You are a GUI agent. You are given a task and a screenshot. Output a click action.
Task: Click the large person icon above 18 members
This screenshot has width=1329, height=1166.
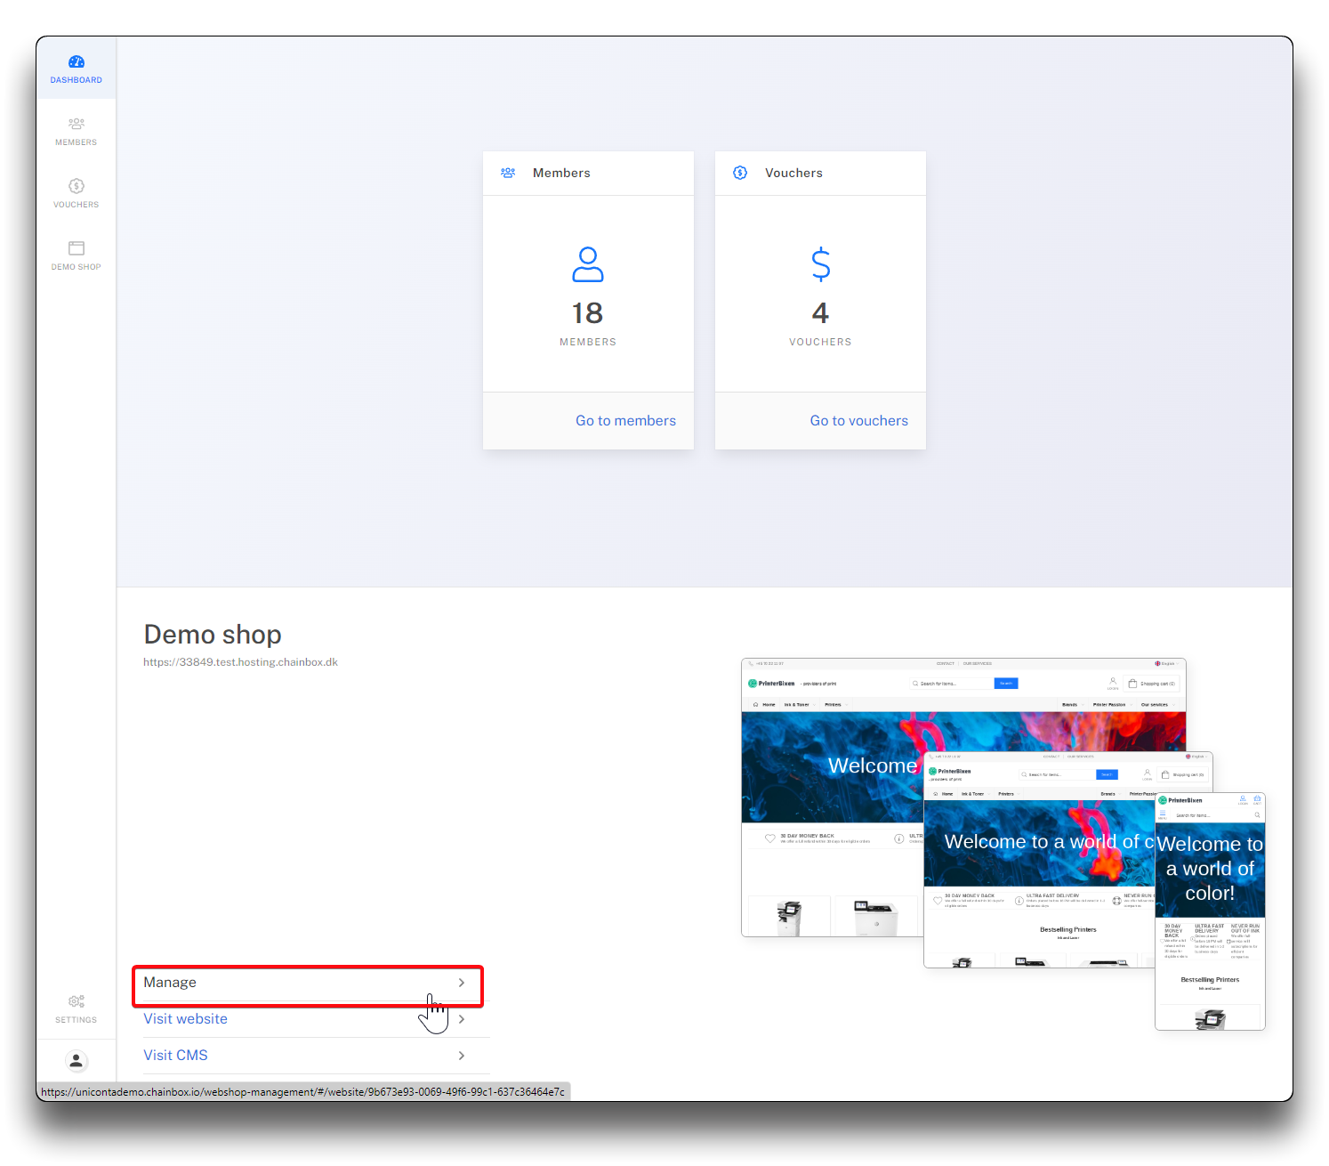point(588,264)
